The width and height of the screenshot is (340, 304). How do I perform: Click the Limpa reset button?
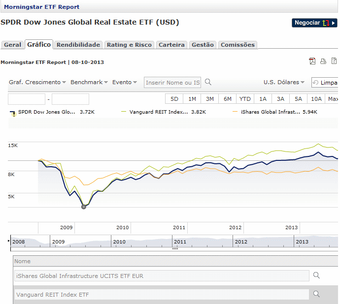coord(325,83)
